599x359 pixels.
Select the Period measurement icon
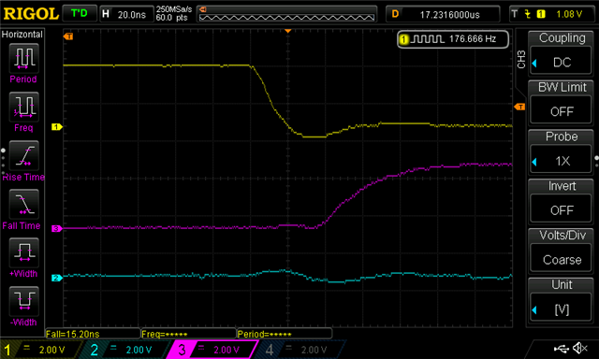tap(23, 58)
